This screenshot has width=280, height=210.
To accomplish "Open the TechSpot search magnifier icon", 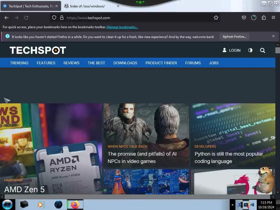I will tap(262, 51).
